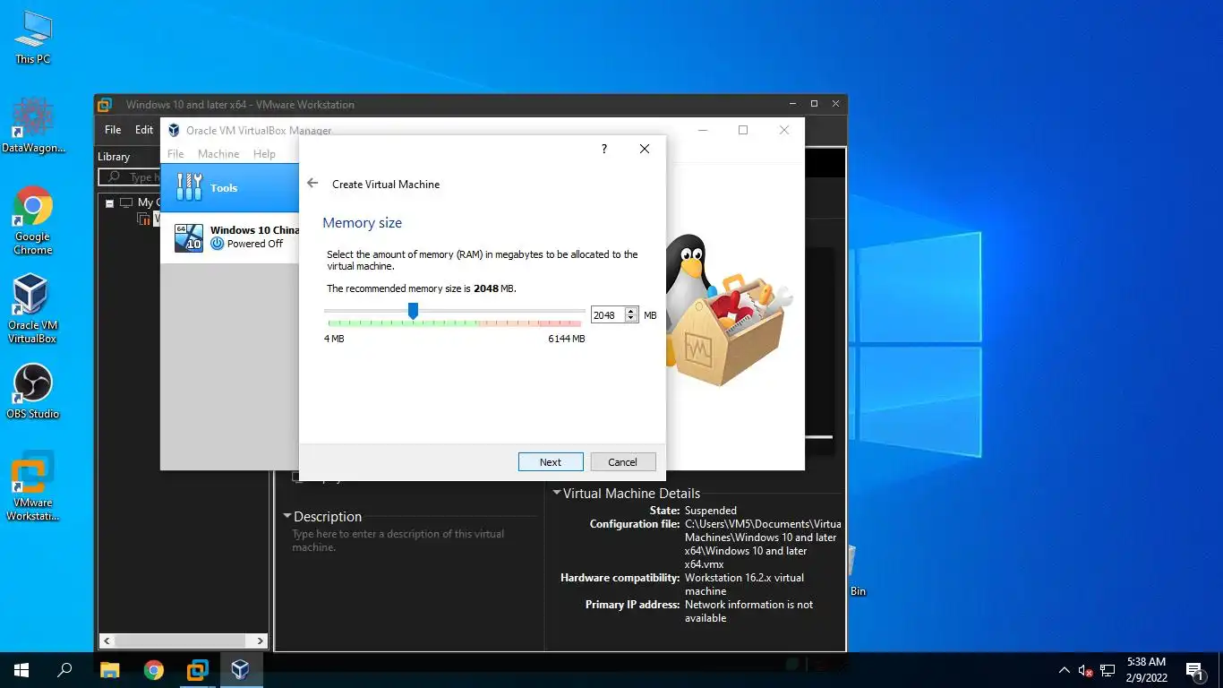Show hidden system tray icons

click(x=1064, y=670)
